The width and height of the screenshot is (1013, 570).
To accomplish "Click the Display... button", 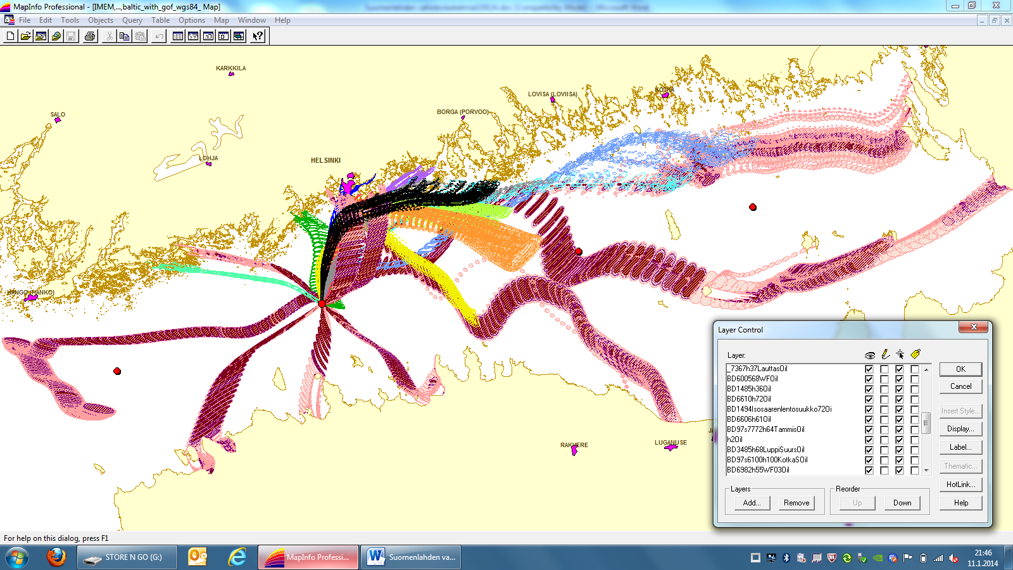I will pyautogui.click(x=960, y=429).
